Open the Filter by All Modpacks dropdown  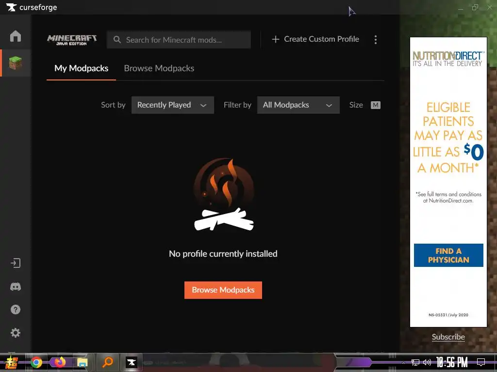(x=298, y=105)
